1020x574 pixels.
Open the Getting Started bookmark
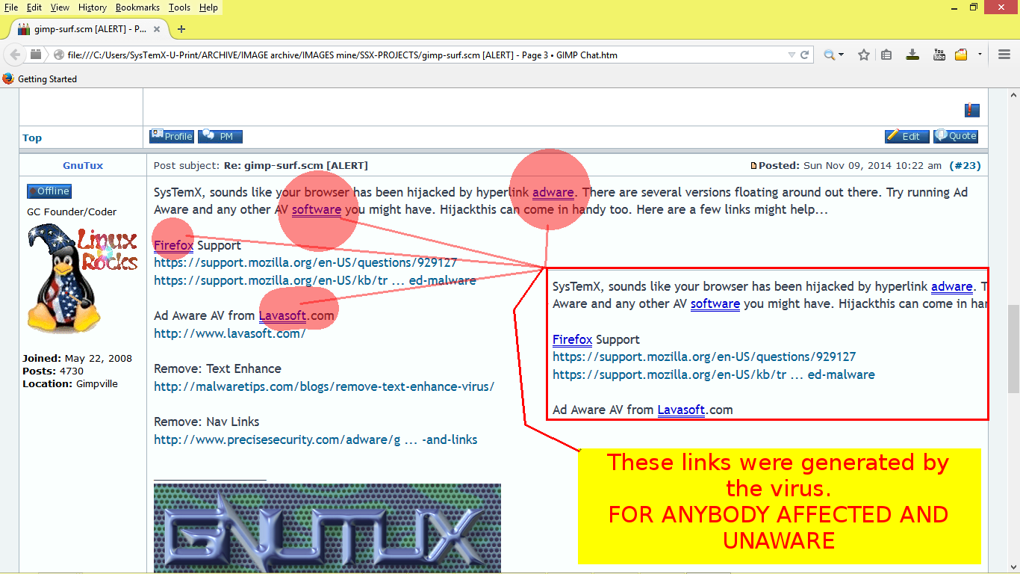pyautogui.click(x=47, y=78)
